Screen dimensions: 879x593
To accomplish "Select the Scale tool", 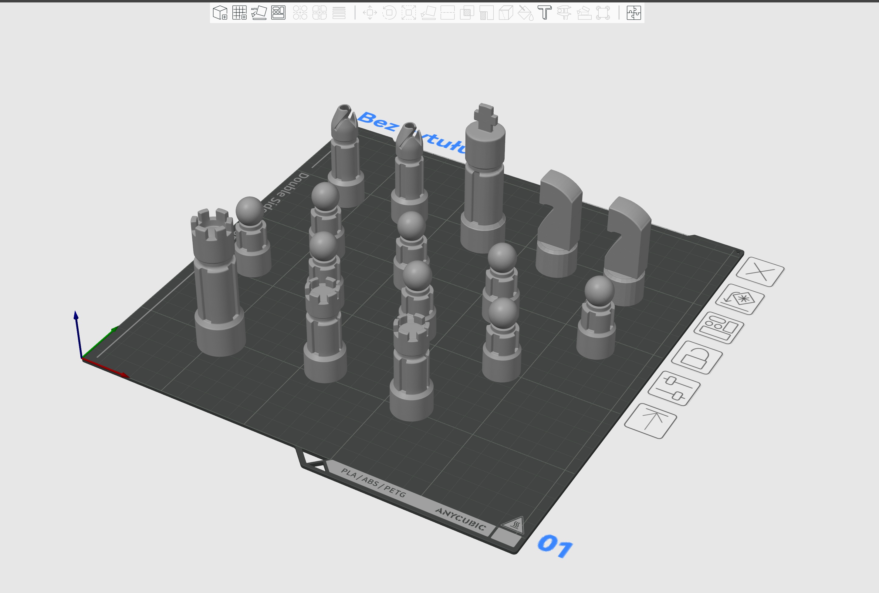I will coord(408,12).
